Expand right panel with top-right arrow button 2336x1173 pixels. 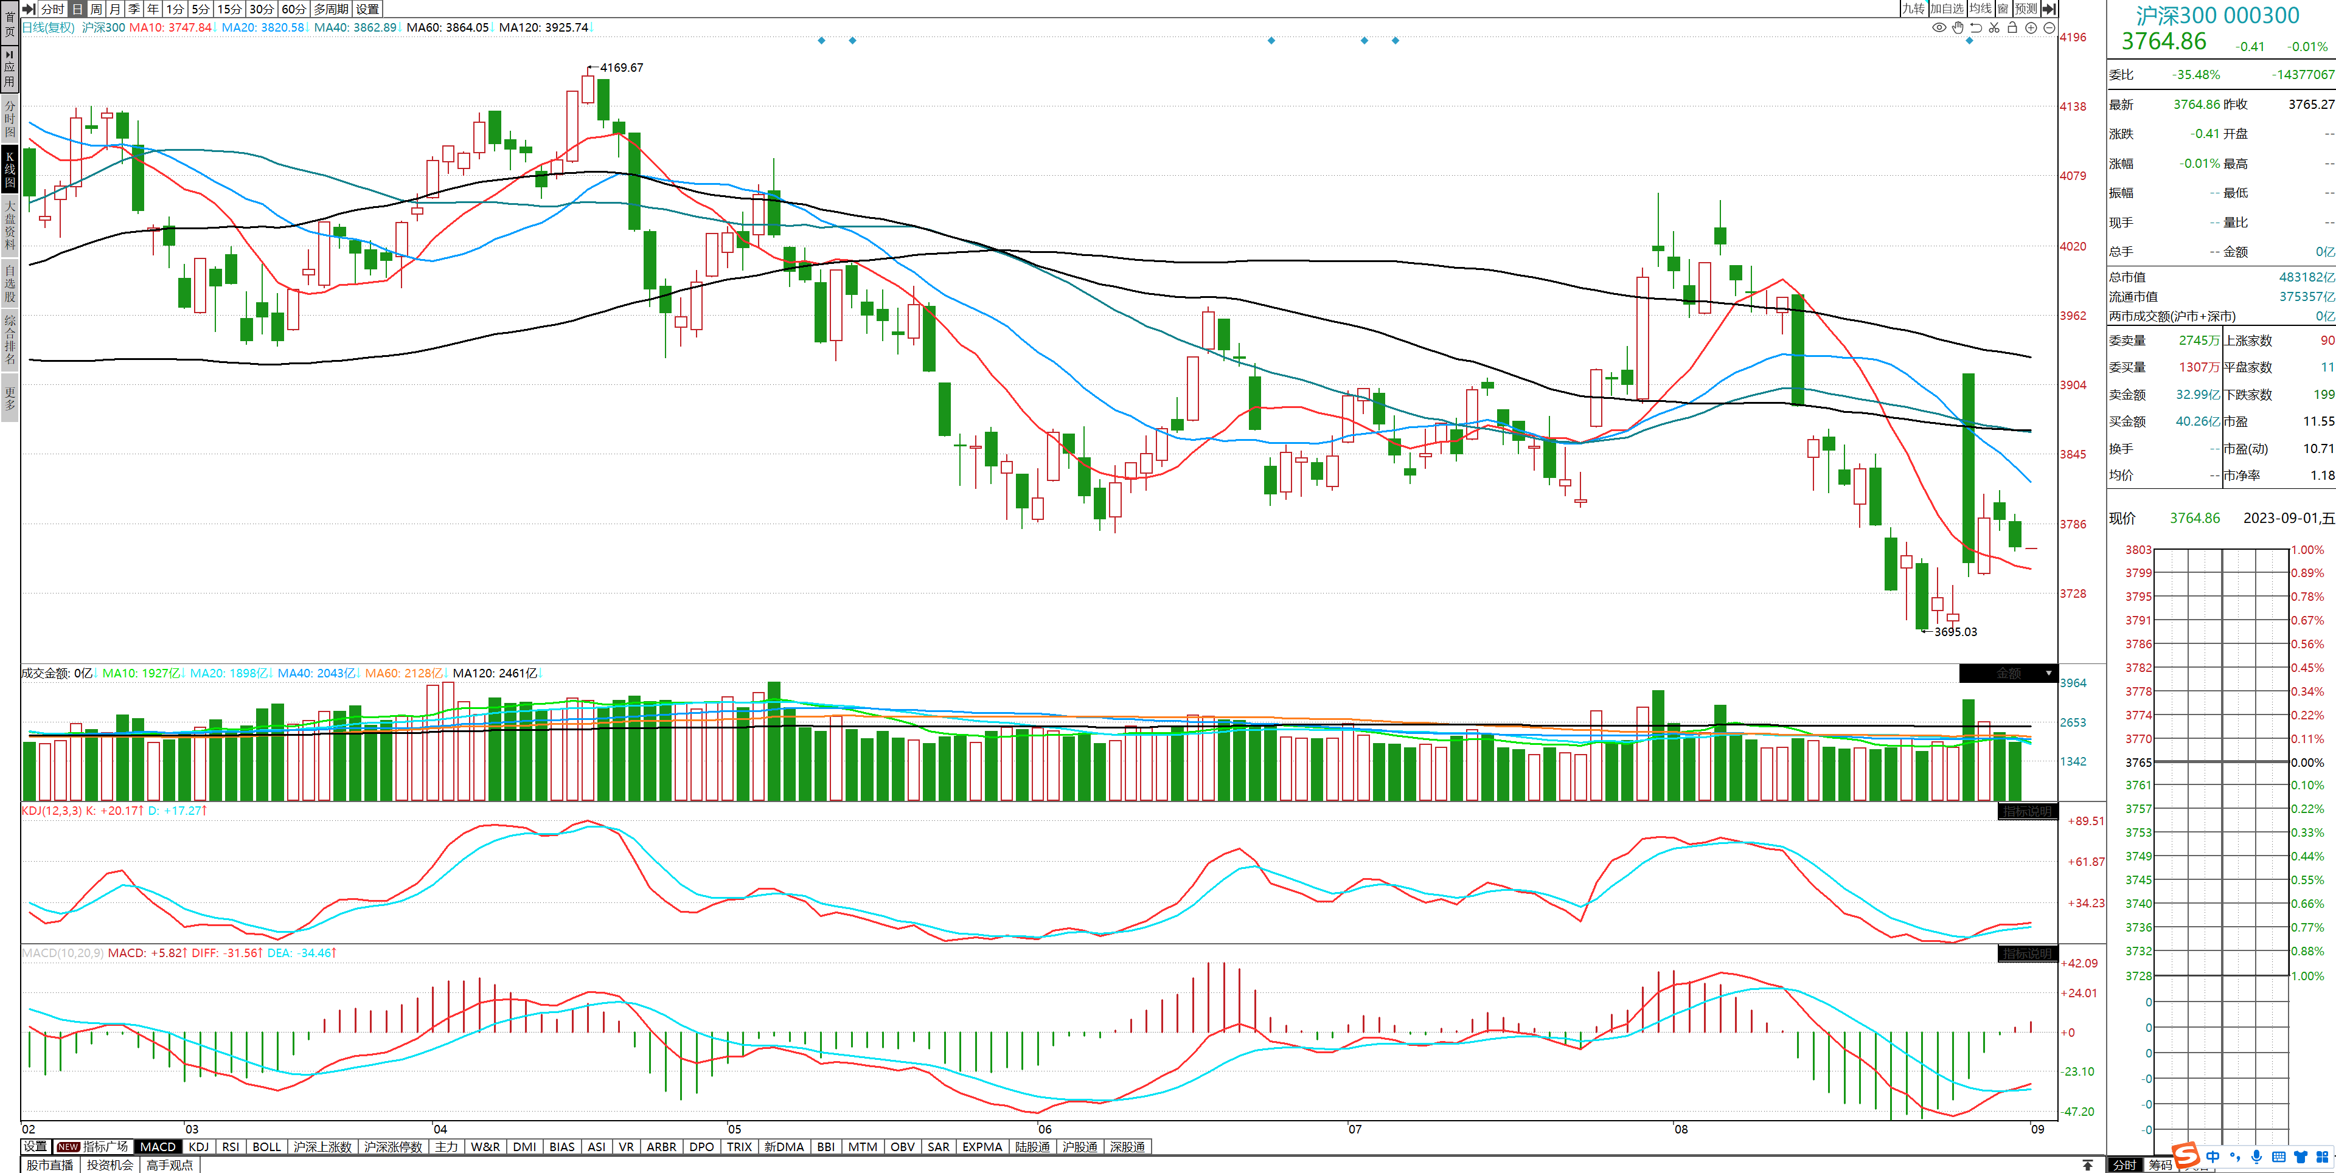tap(2048, 8)
